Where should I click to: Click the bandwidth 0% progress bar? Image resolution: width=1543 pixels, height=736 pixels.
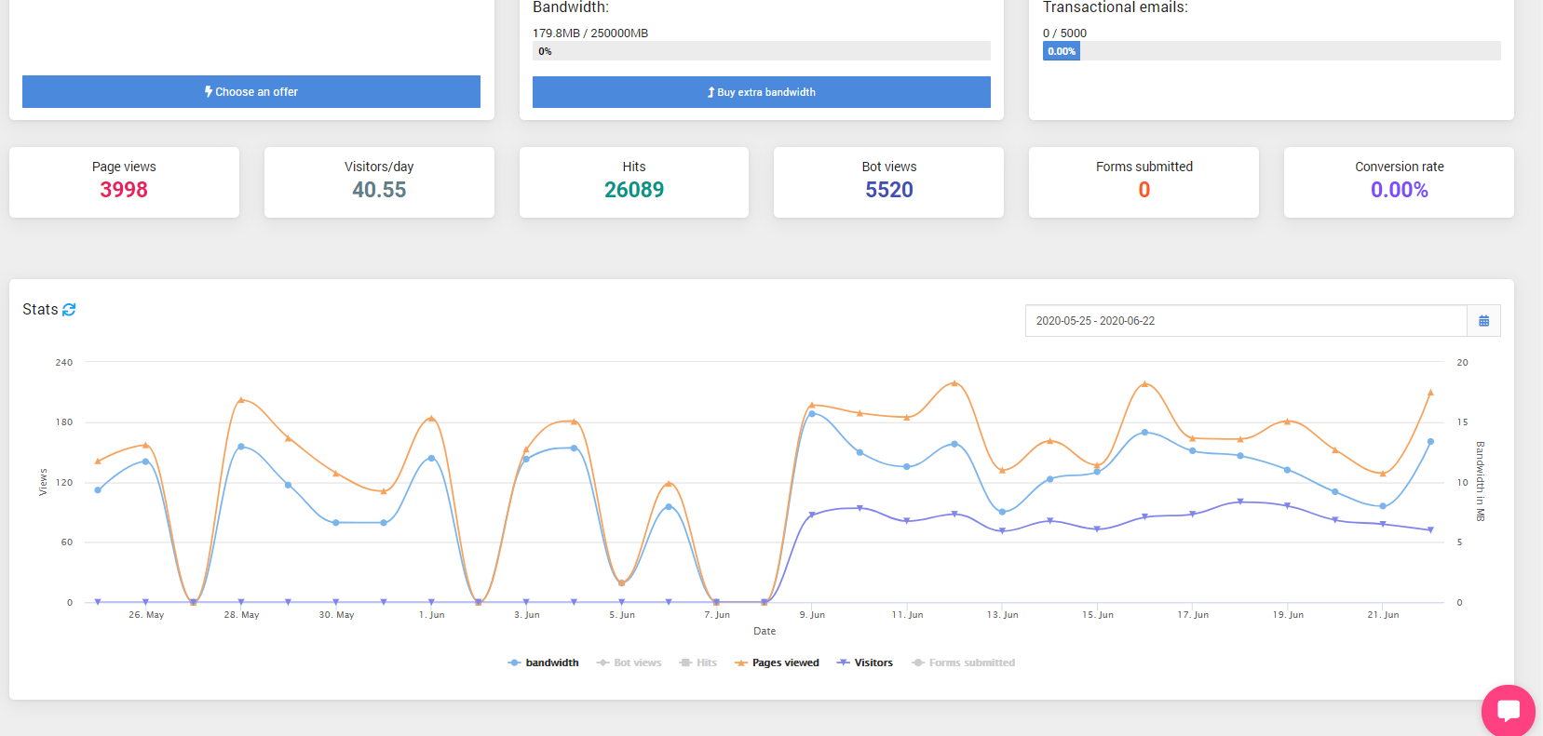click(762, 51)
